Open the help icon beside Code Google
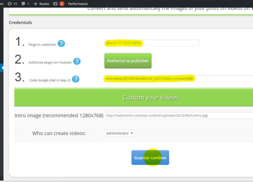This screenshot has height=182, width=253. 75,79
